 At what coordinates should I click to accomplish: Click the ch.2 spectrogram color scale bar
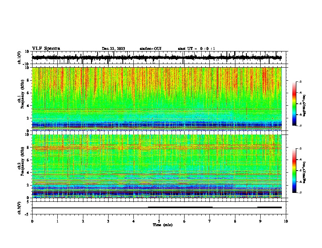pos(294,171)
